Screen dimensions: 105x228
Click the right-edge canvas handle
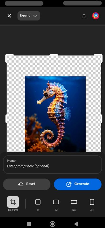(x=102, y=119)
